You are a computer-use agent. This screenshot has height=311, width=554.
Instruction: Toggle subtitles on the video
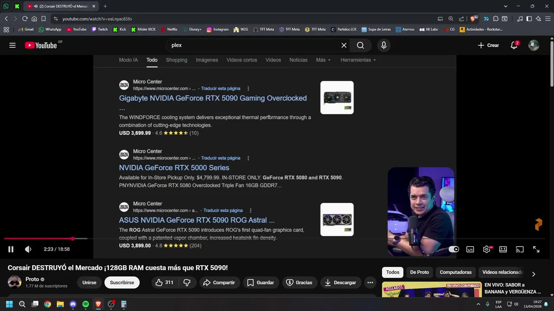(x=470, y=249)
